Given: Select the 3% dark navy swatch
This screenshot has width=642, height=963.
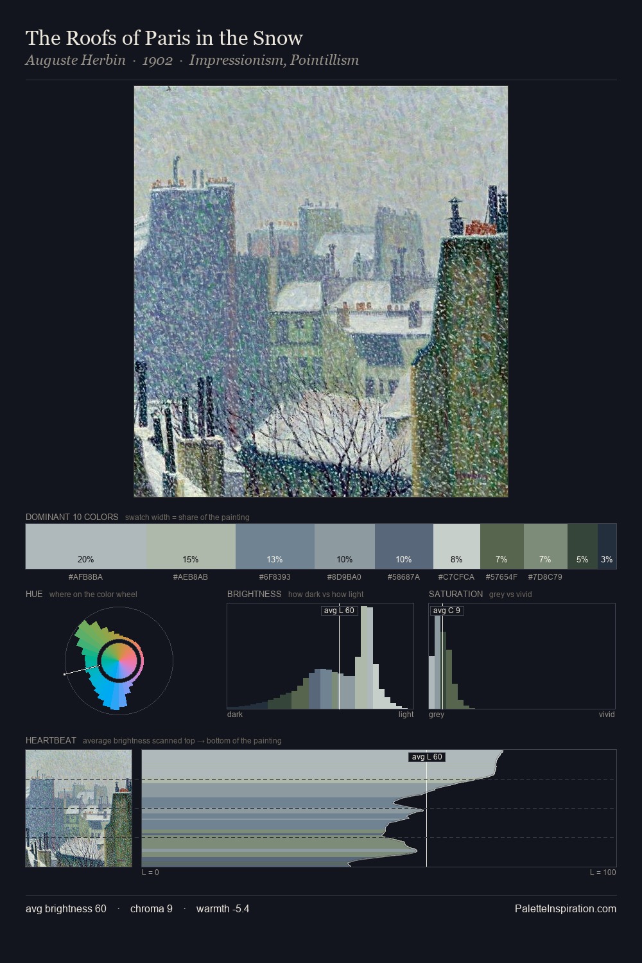Looking at the screenshot, I should coord(607,546).
